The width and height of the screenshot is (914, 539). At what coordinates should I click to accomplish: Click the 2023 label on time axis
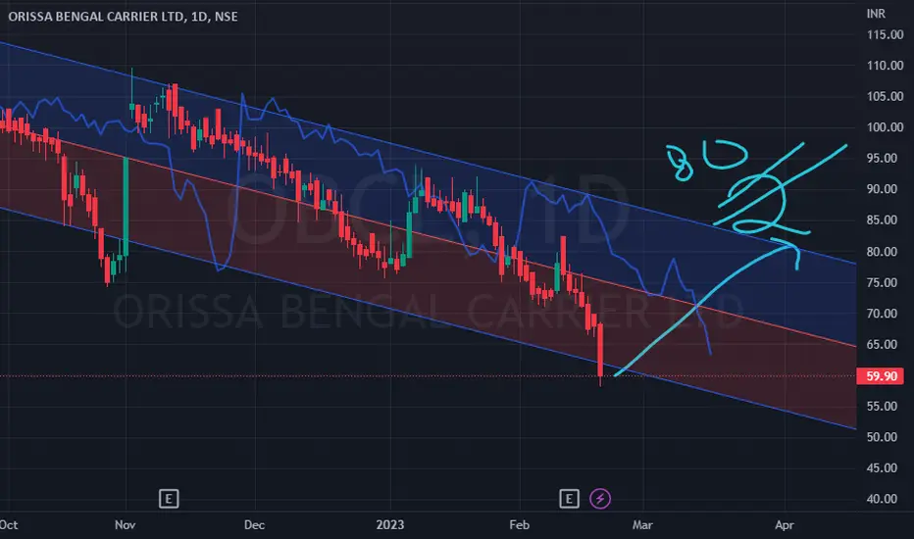[390, 525]
